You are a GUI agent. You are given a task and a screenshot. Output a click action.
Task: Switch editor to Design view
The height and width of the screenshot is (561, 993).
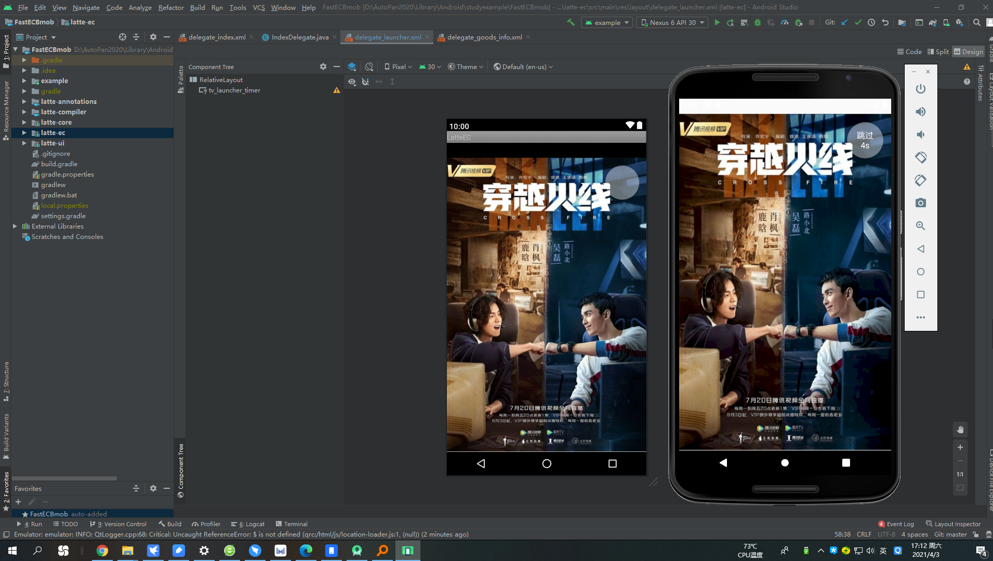(968, 51)
